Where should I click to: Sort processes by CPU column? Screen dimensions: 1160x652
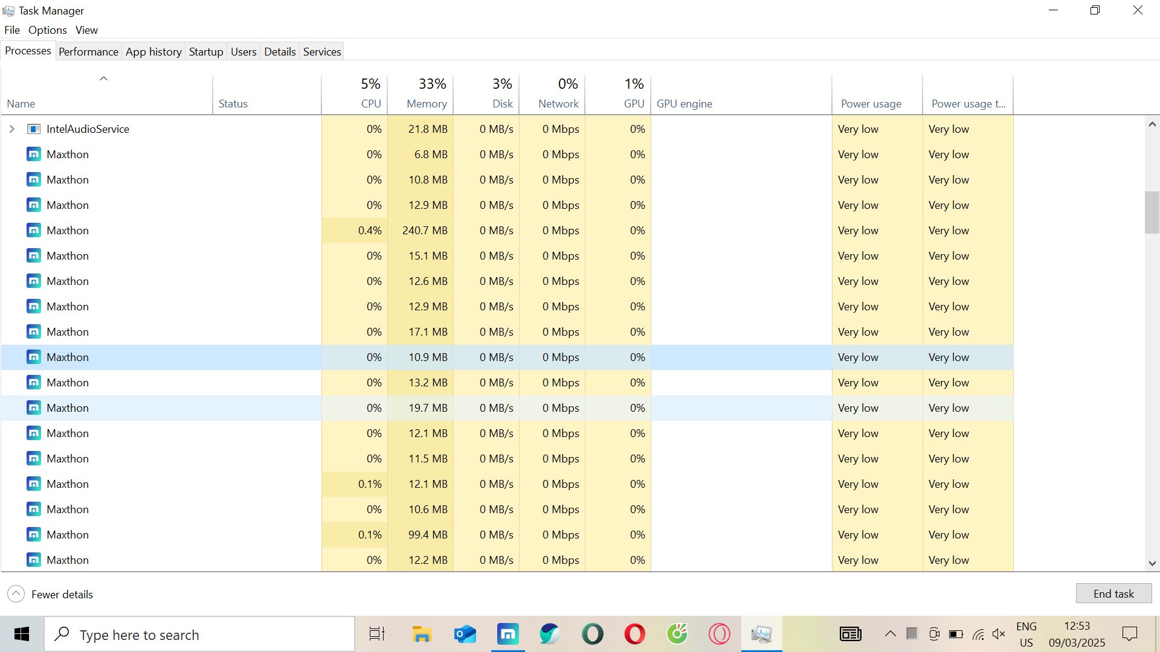[355, 94]
